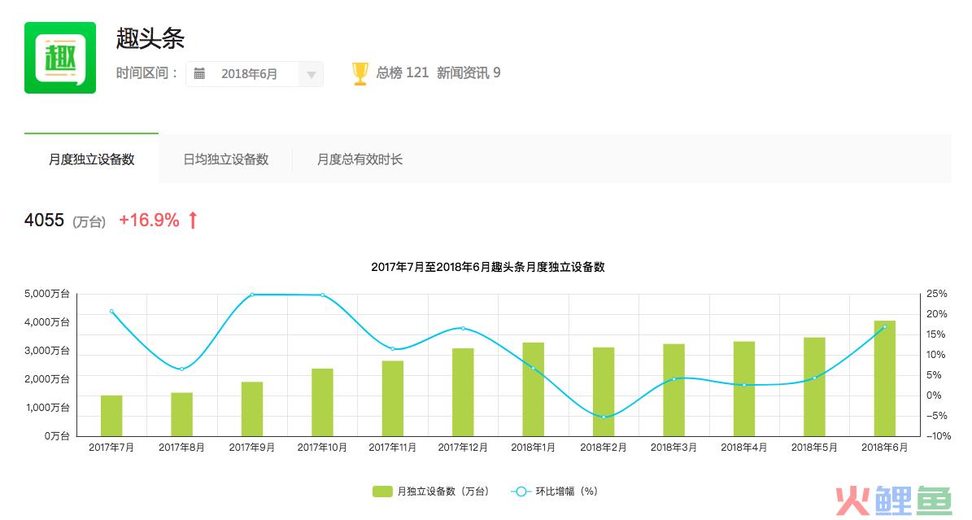
Task: Click the gold trophy ranking icon
Action: [360, 74]
